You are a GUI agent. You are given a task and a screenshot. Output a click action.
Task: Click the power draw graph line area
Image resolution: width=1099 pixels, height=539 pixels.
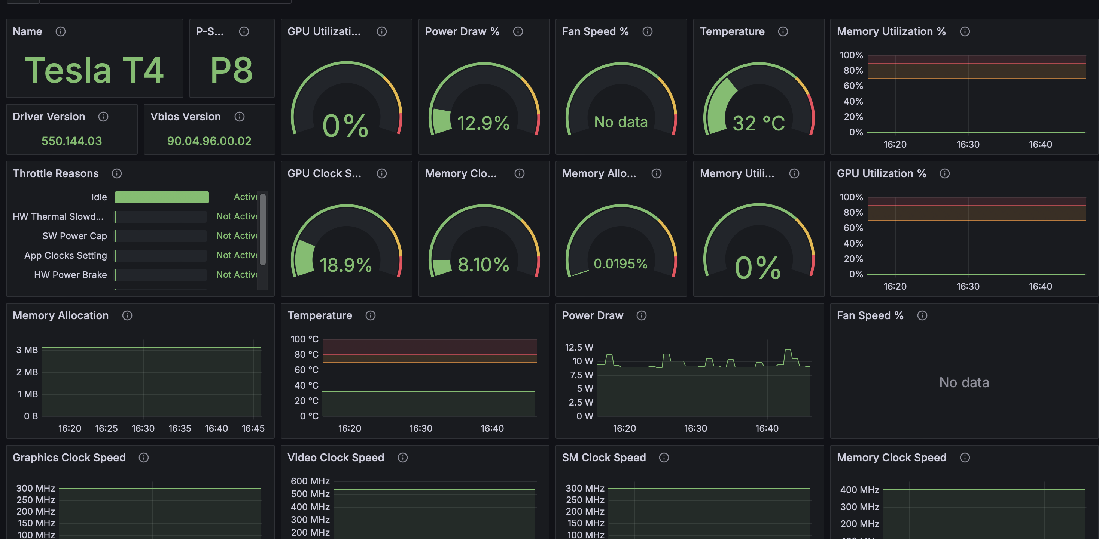[703, 378]
